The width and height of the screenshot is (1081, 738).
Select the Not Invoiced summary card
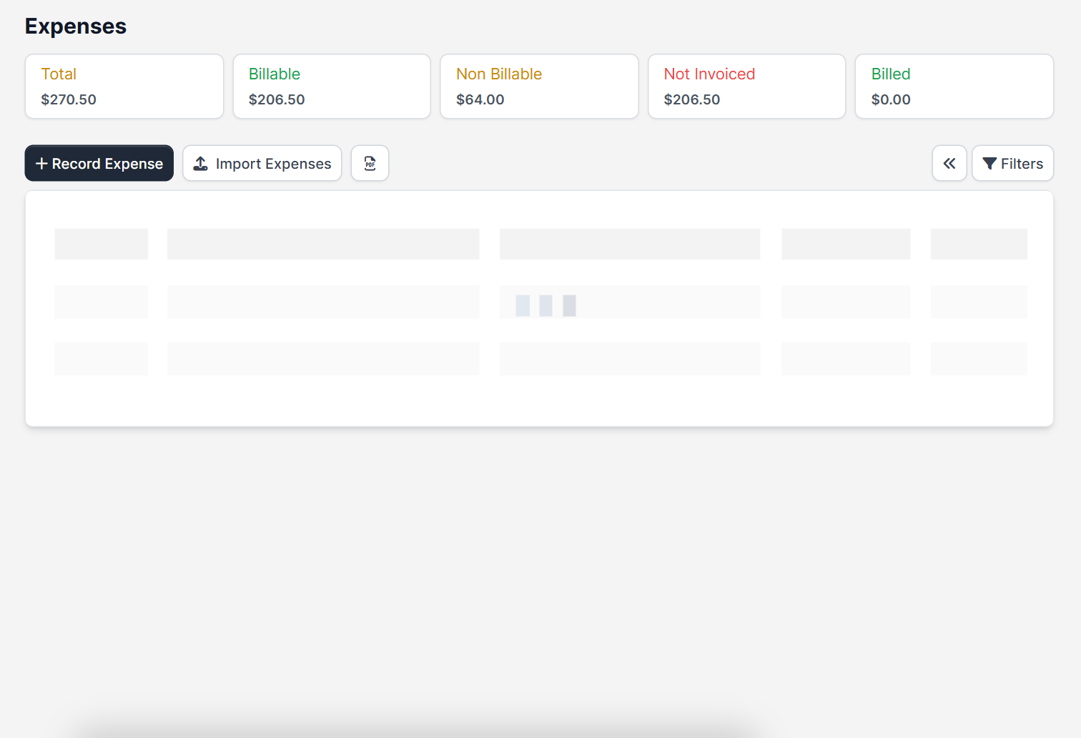746,87
